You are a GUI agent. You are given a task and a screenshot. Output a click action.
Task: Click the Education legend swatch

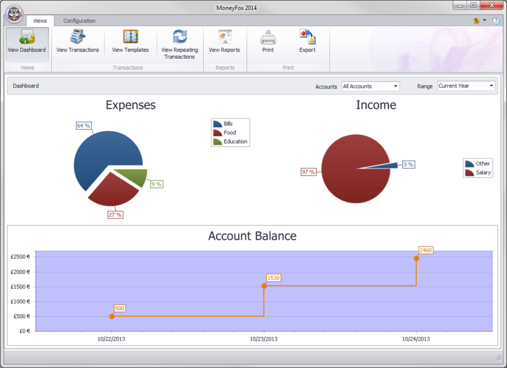coord(217,142)
